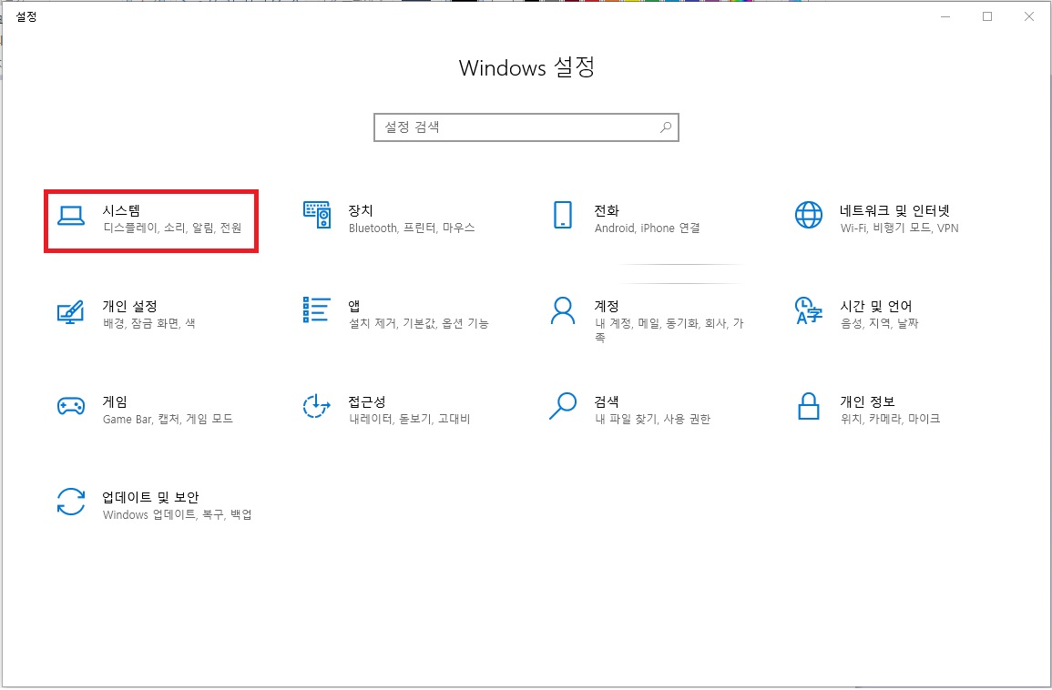Open the 네트워크 및 인터넷 globe icon
The image size is (1052, 690).
[x=809, y=215]
